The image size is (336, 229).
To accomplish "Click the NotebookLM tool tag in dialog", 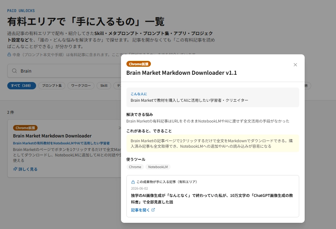I will pos(158,167).
